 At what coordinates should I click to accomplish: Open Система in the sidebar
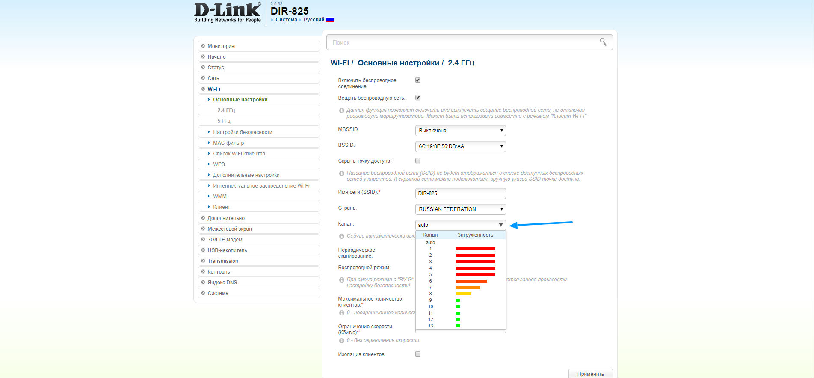(x=259, y=293)
